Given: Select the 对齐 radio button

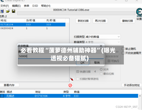Looking at the screenshot, I should 101,70.
